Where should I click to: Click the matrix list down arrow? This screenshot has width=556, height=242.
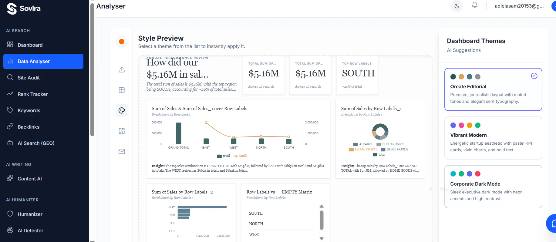(x=322, y=239)
